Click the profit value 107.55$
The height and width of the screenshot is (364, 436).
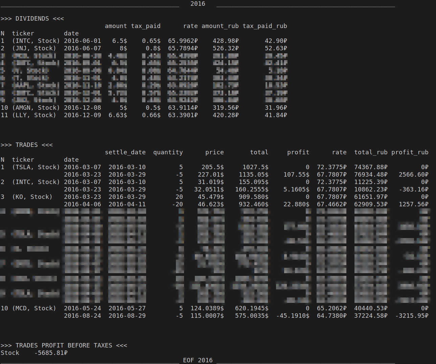click(296, 175)
